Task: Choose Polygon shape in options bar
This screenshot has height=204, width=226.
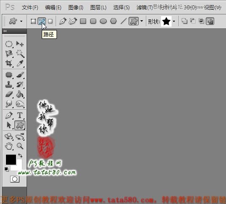Action: coord(113,21)
